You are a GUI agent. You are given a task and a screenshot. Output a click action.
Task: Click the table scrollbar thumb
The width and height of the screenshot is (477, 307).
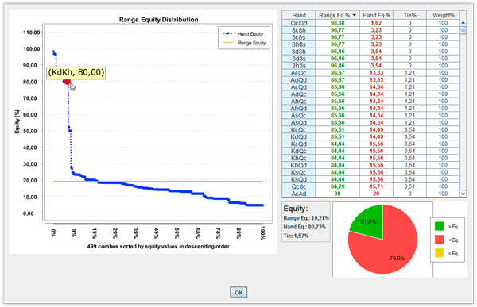click(x=463, y=30)
